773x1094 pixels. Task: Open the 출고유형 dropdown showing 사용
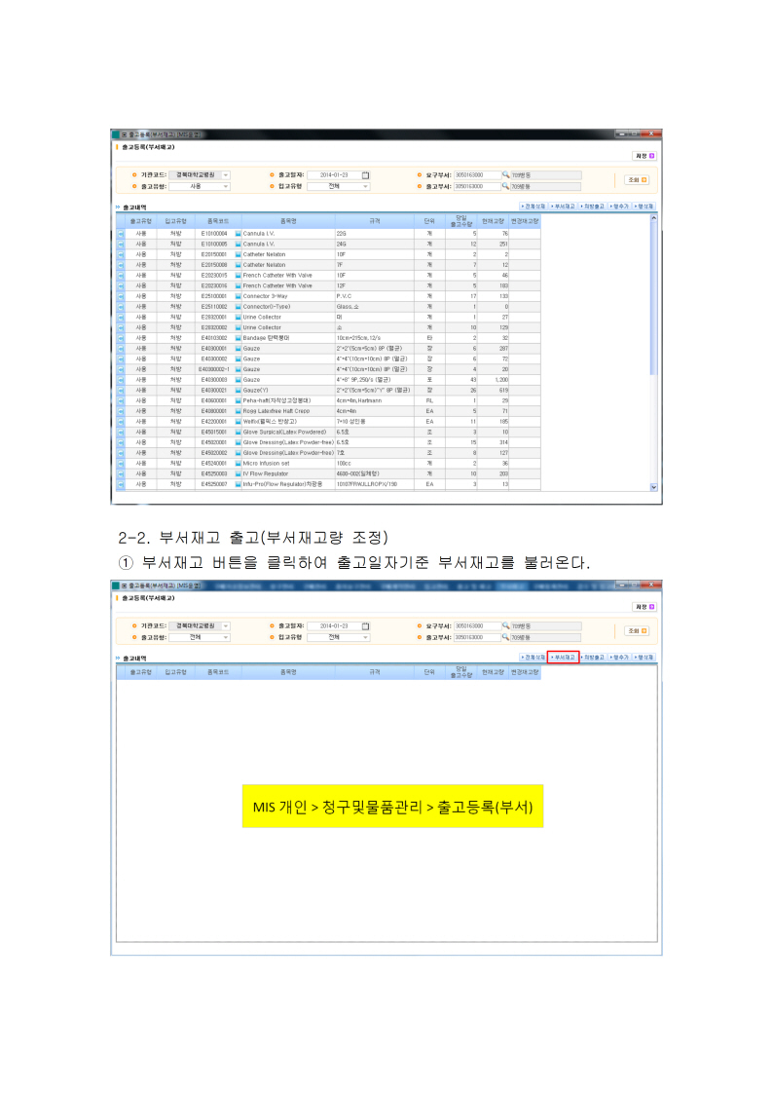pos(226,186)
